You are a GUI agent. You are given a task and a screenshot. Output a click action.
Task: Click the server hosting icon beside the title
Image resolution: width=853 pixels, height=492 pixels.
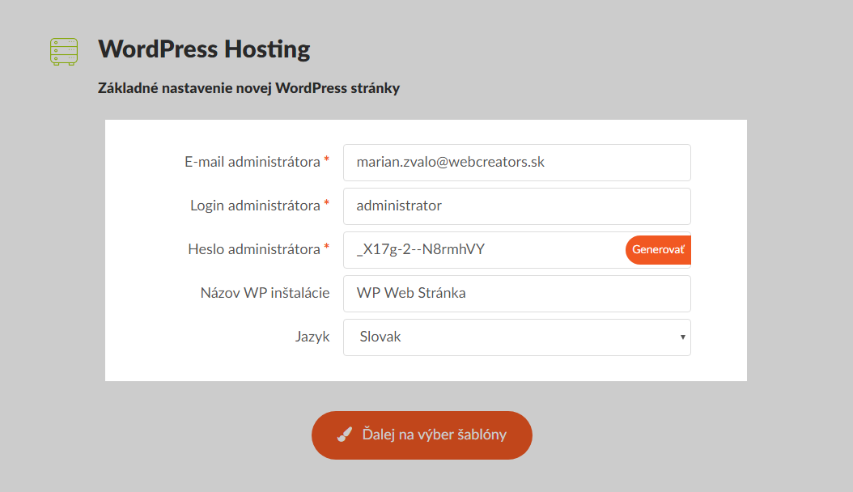tap(63, 52)
